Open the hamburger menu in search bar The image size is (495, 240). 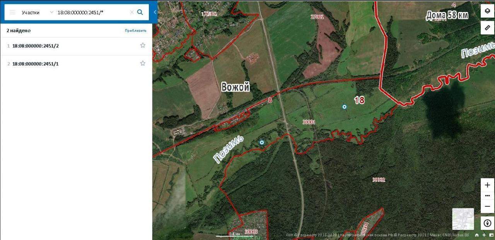point(12,12)
